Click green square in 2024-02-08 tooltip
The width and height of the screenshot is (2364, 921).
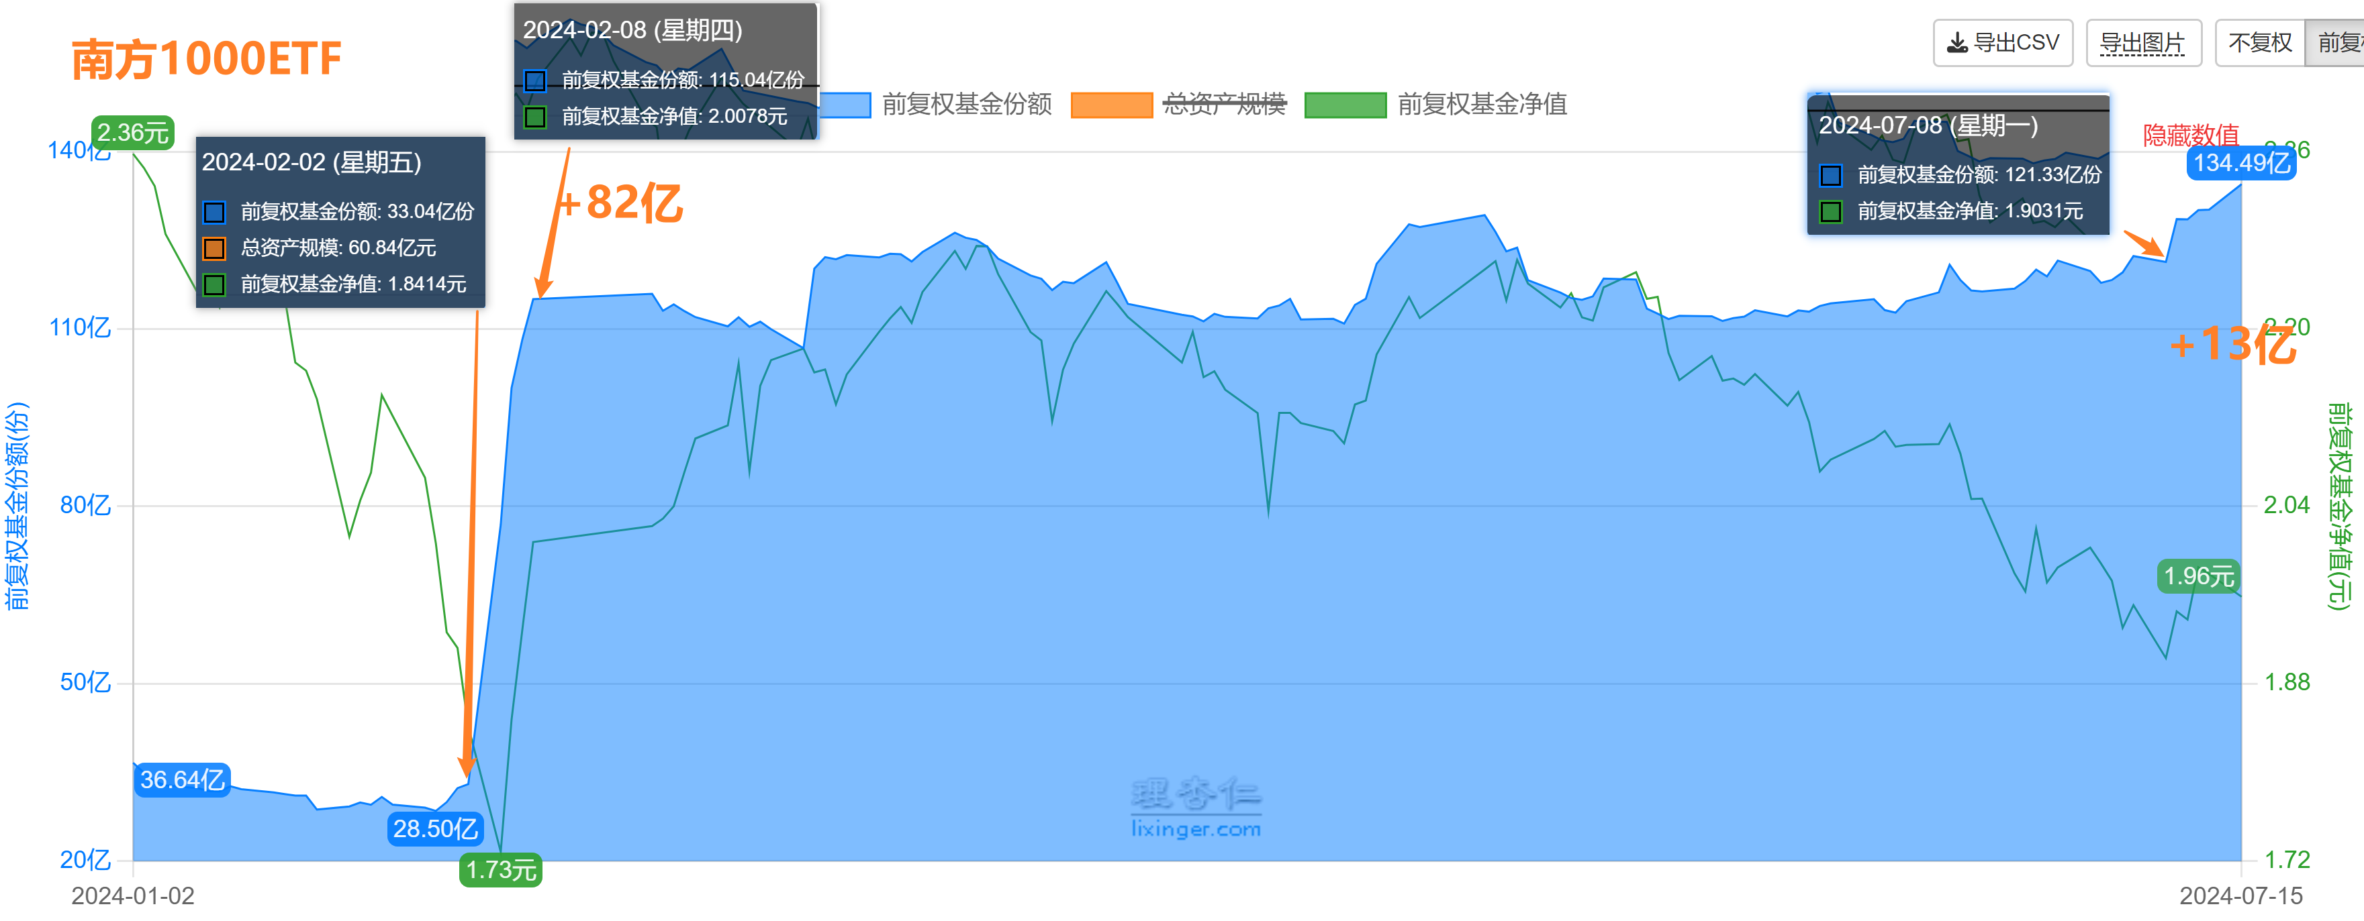click(x=535, y=117)
